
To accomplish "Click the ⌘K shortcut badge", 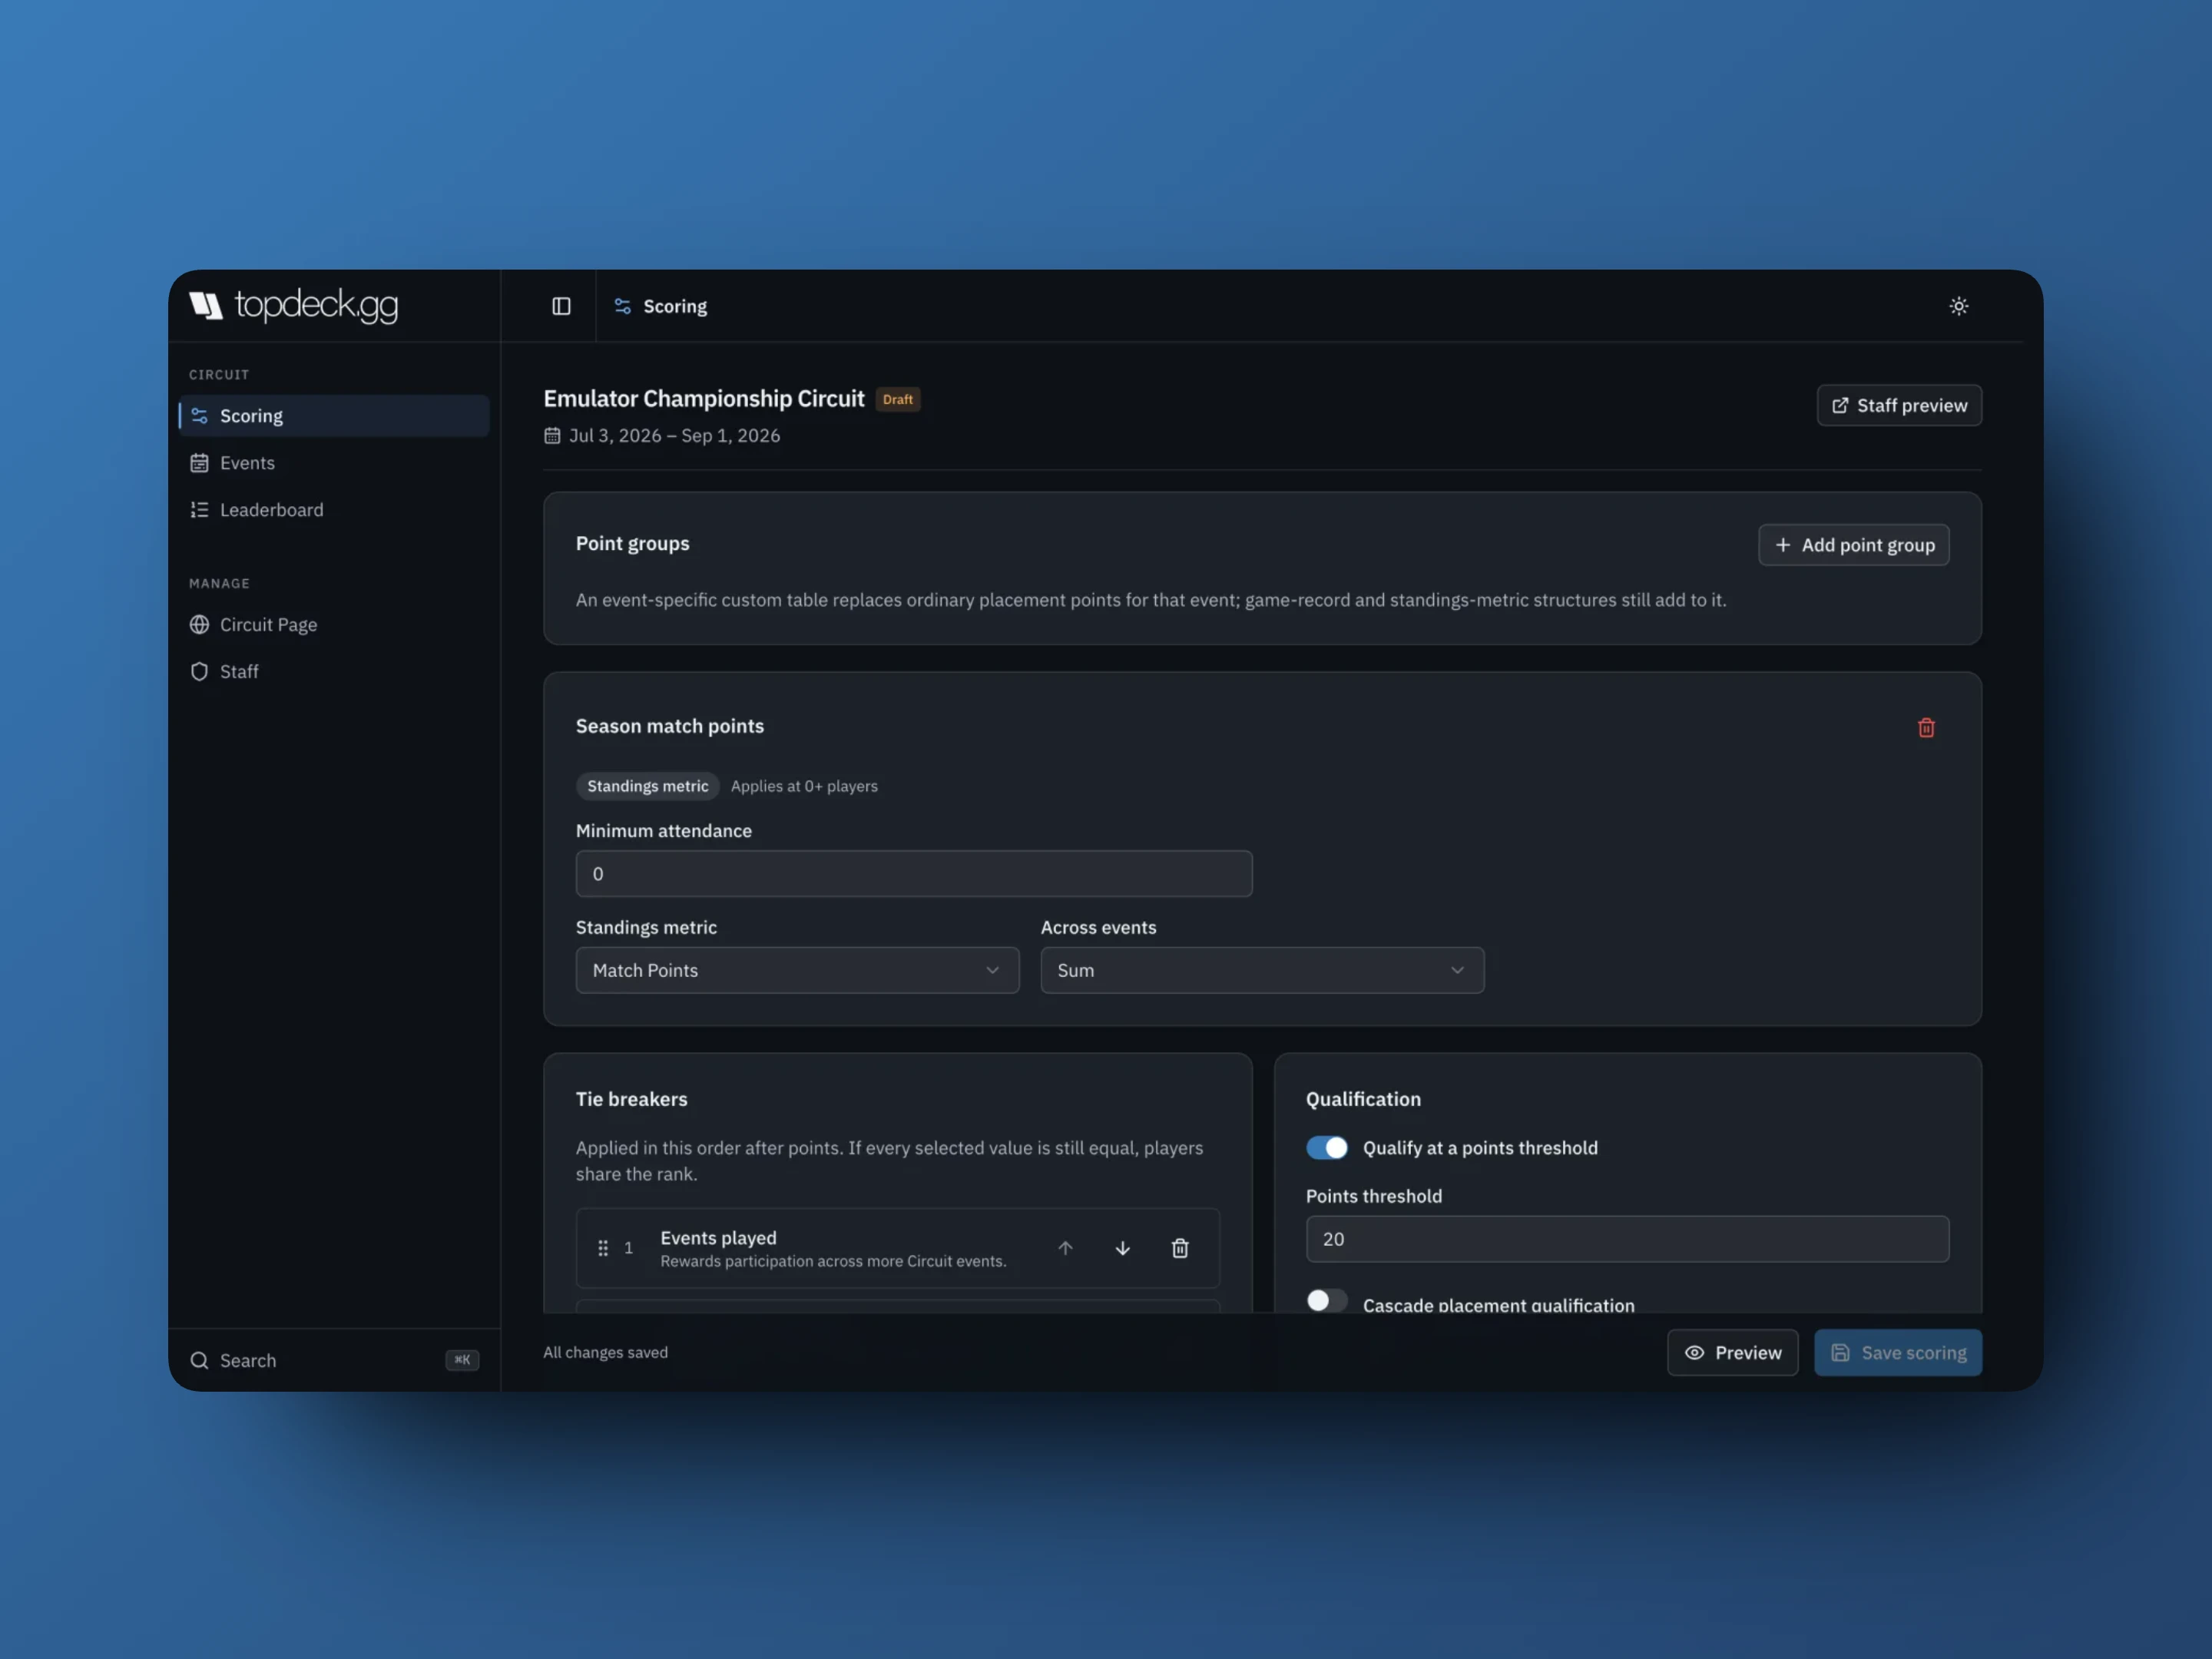I will (462, 1360).
